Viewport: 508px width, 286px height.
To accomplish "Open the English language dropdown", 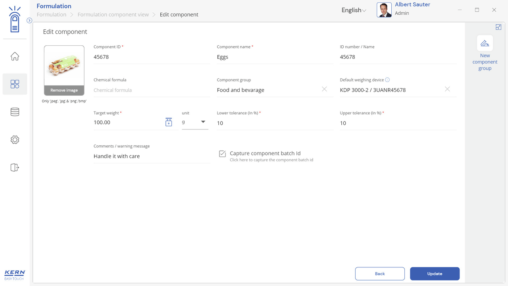I will pos(354,10).
